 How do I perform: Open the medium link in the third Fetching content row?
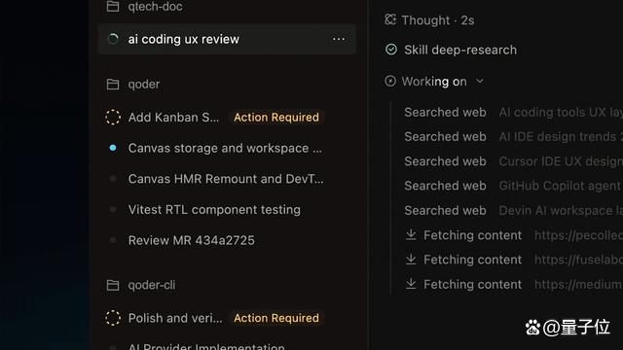578,285
